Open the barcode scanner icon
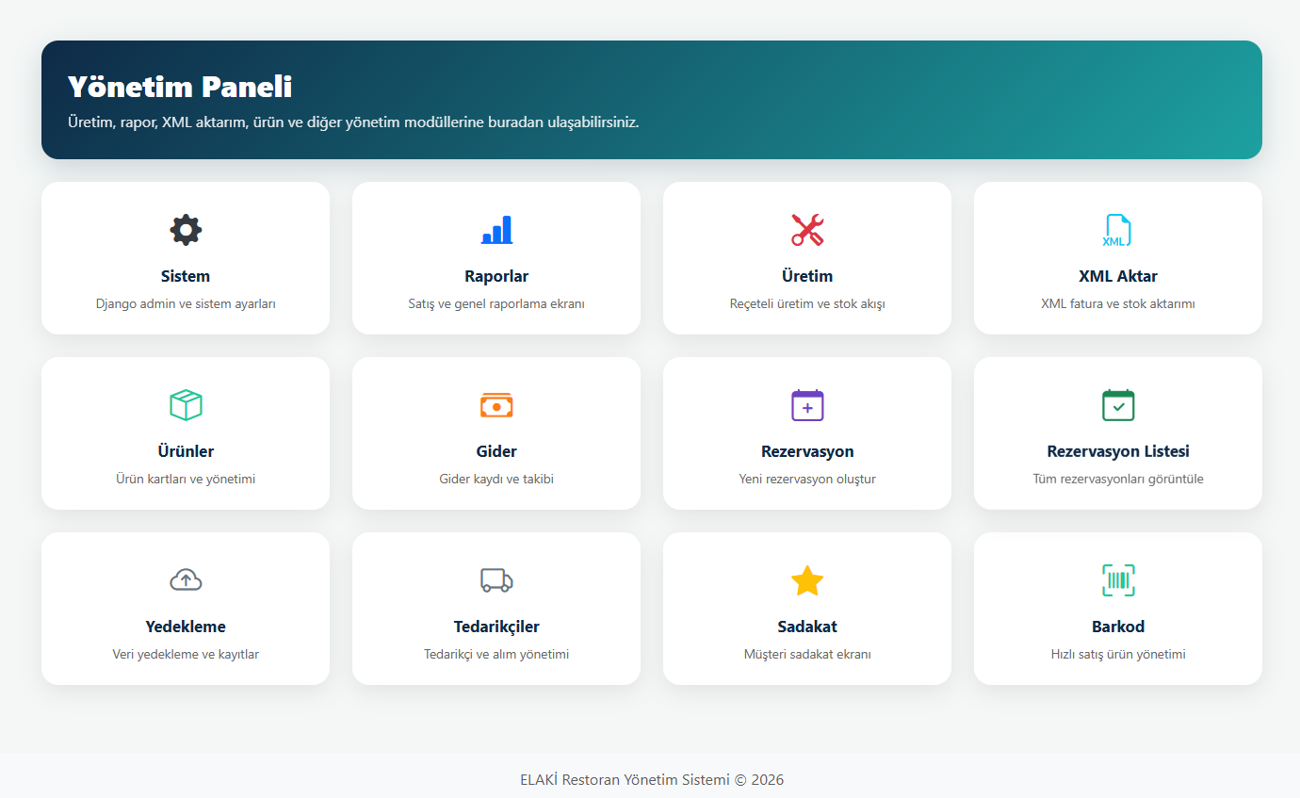The height and width of the screenshot is (798, 1300). [x=1118, y=580]
